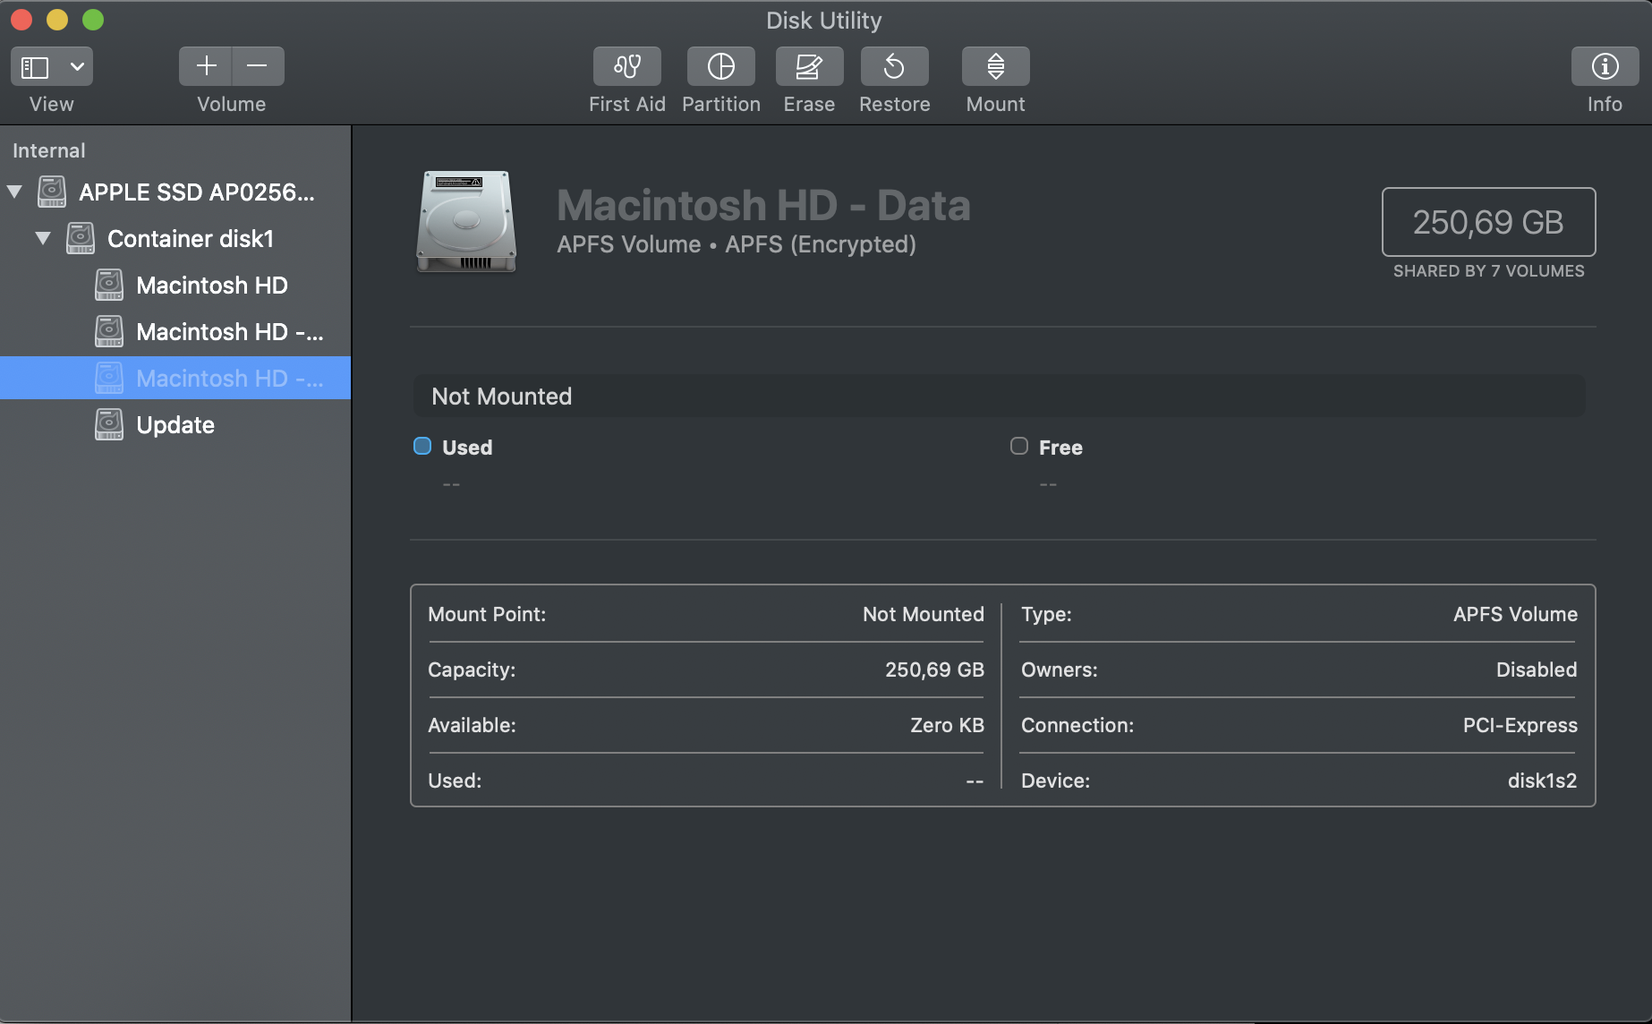Click the Used color swatch
This screenshot has width=1652, height=1024.
point(422,446)
